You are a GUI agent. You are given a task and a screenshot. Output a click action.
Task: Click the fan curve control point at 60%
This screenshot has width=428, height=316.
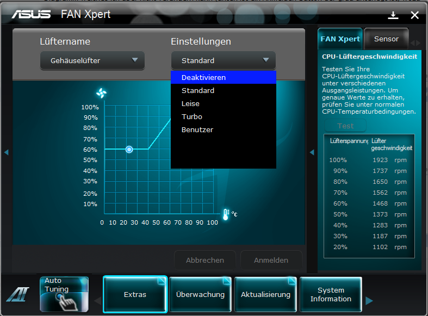click(129, 149)
